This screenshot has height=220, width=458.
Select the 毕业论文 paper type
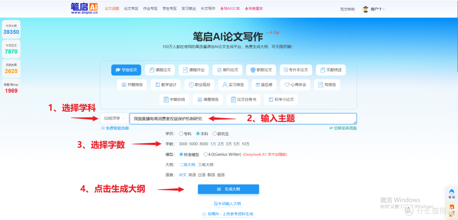(x=126, y=70)
